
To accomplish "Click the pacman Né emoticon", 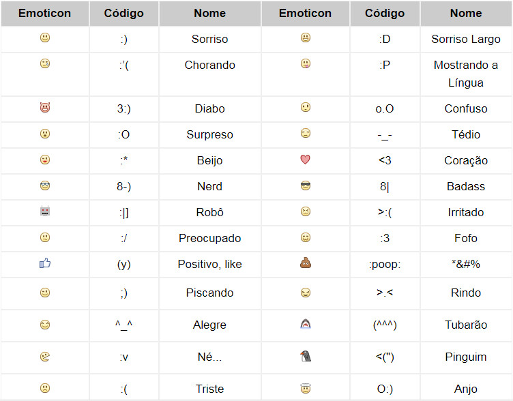I will [45, 356].
